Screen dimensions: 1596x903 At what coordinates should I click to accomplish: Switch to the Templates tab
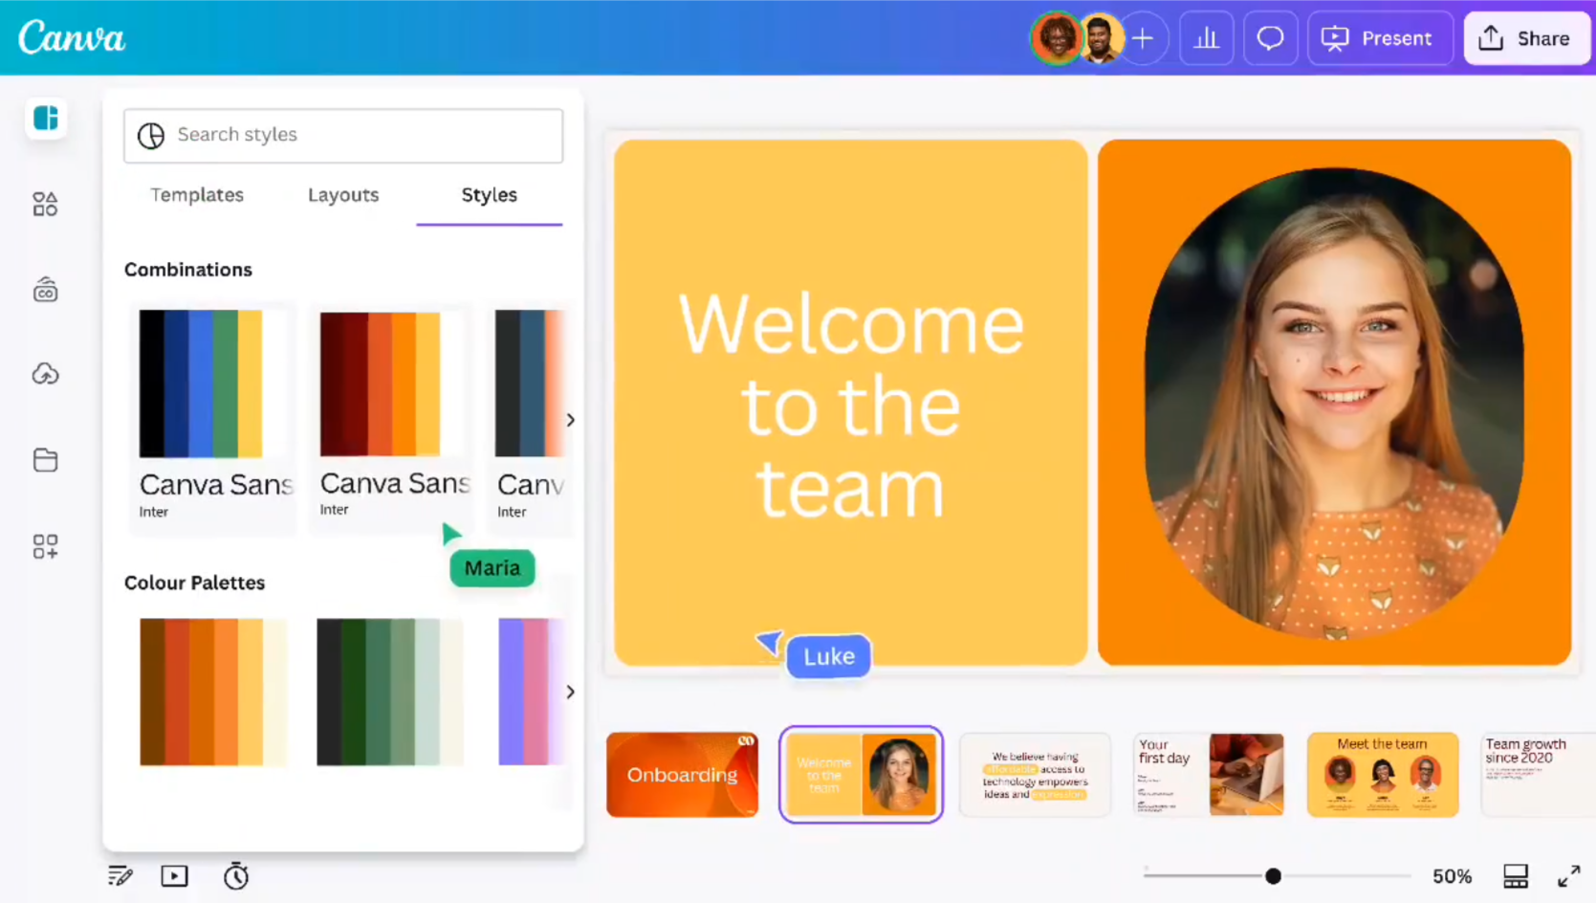[197, 195]
